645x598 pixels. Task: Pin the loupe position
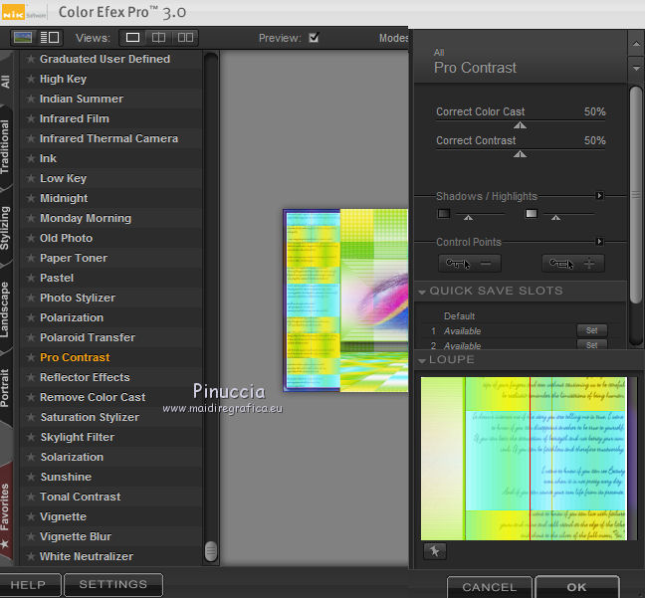(434, 550)
